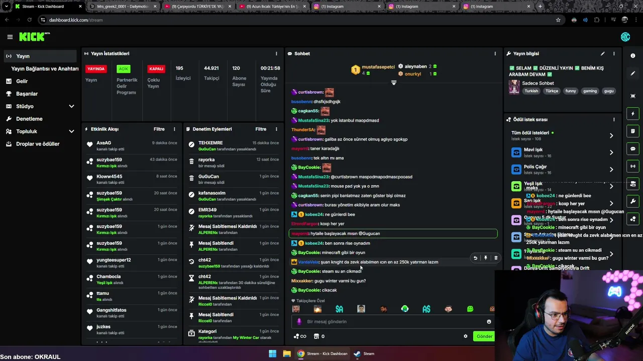Image resolution: width=643 pixels, height=361 pixels.
Task: Click the microphone icon in chat input
Action: pos(299,321)
